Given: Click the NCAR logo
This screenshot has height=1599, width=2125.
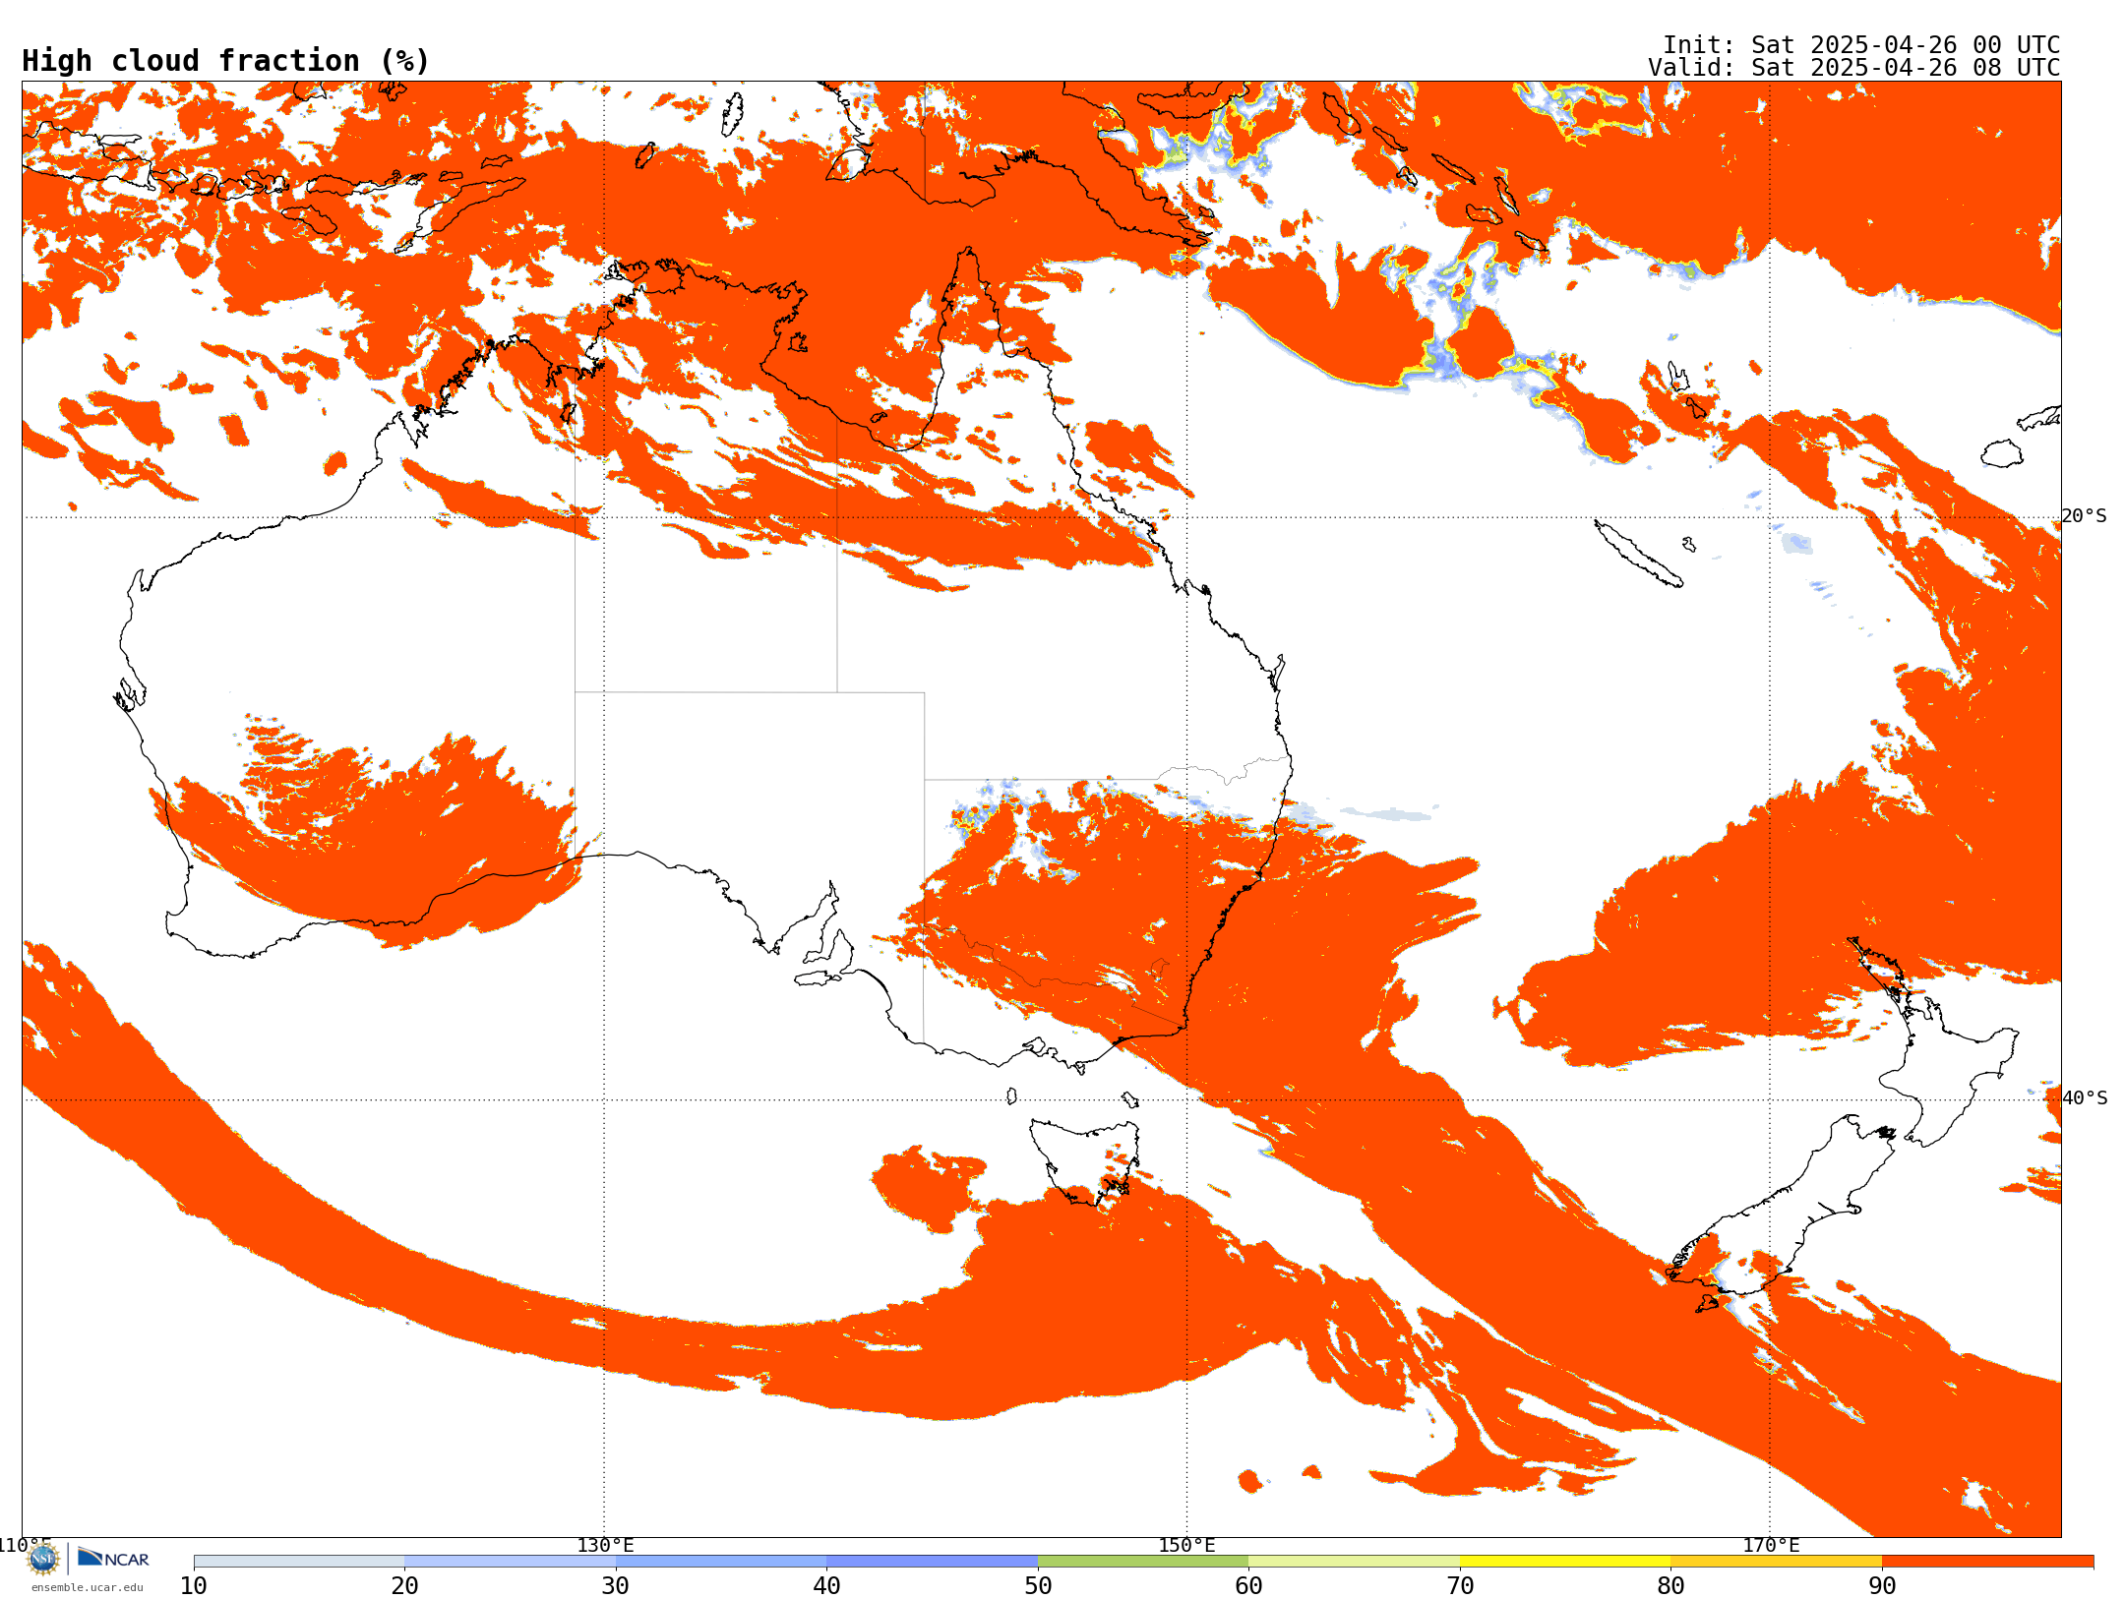Looking at the screenshot, I should [113, 1558].
